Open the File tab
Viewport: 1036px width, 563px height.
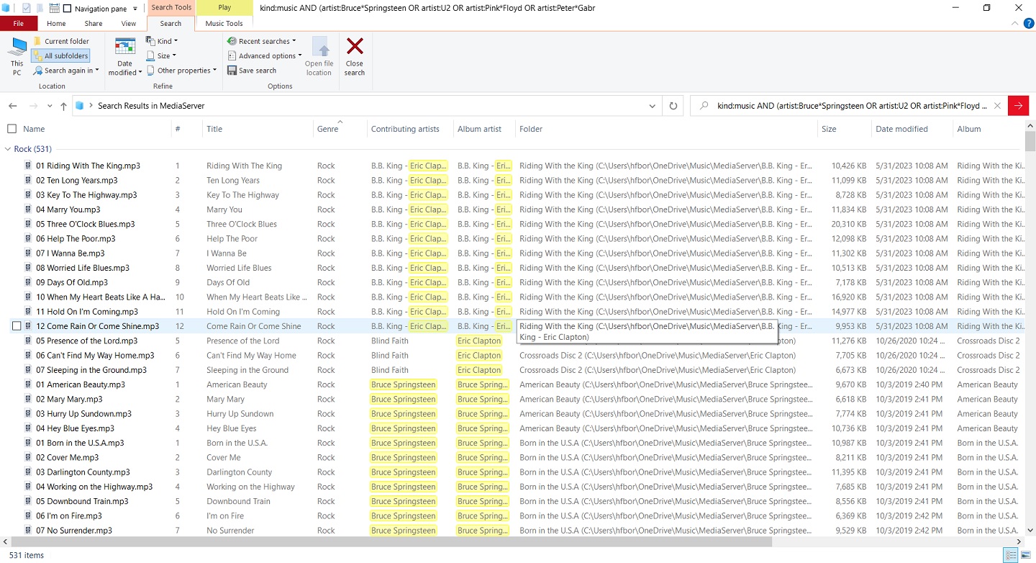pos(19,24)
